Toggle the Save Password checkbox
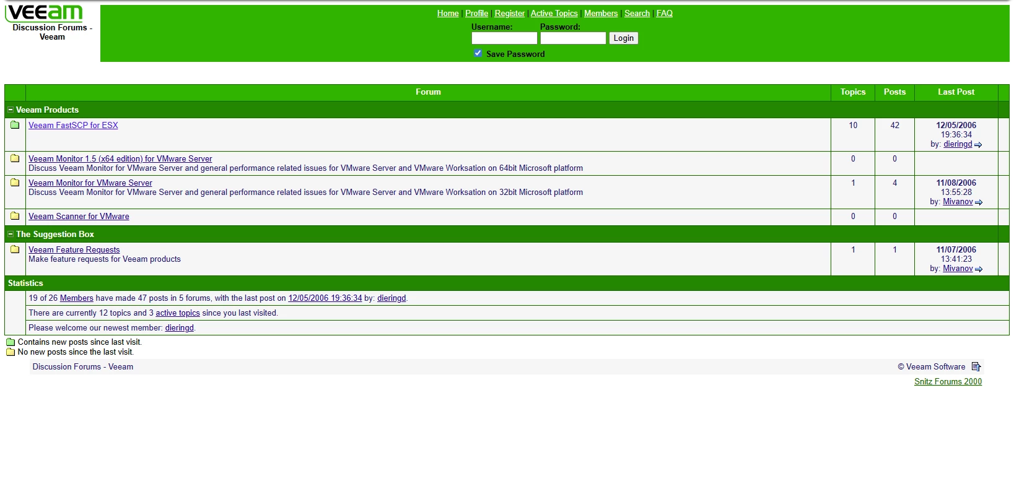This screenshot has height=484, width=1014. pos(478,53)
